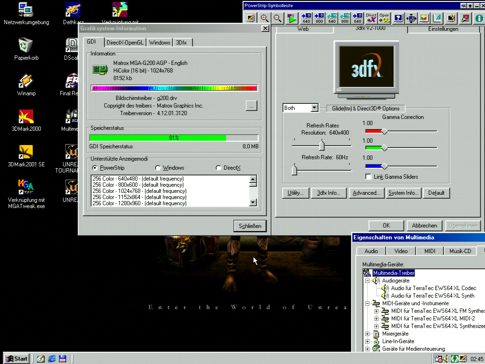Click the magnifier zoom-out icon in PowerStrip toolbar

click(x=278, y=18)
